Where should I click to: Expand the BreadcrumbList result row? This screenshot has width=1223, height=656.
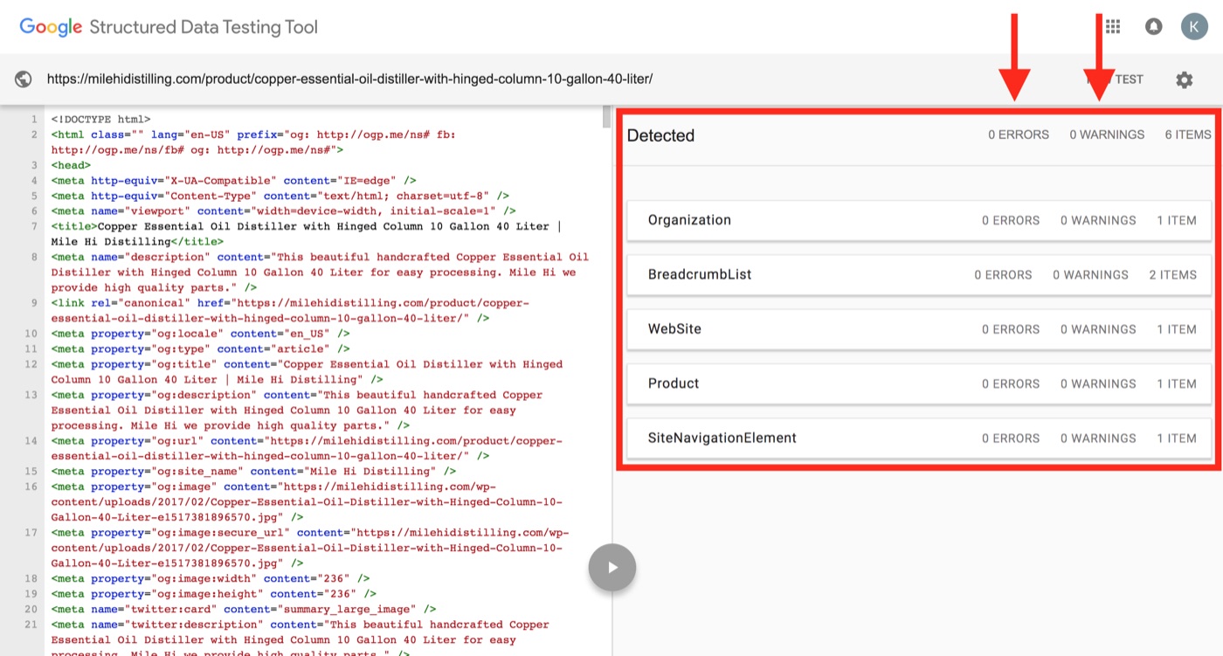[919, 274]
